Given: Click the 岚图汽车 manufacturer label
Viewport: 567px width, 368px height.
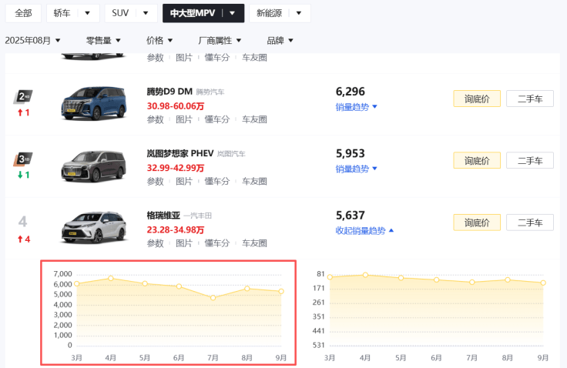Looking at the screenshot, I should (x=231, y=154).
